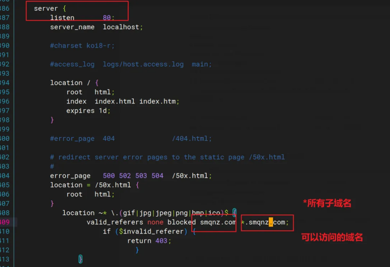
Task: Click closing brace of the 50x.html location block
Action: (x=52, y=203)
